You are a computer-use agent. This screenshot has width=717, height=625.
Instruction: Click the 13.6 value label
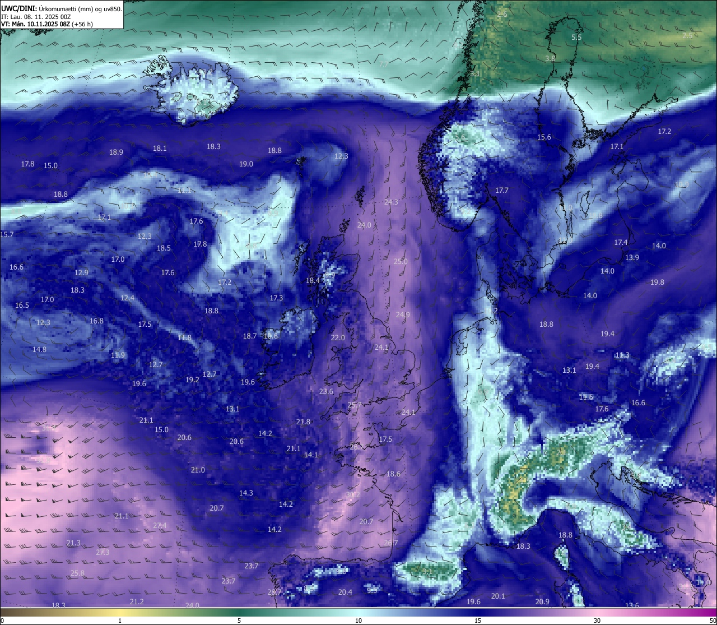(632, 605)
